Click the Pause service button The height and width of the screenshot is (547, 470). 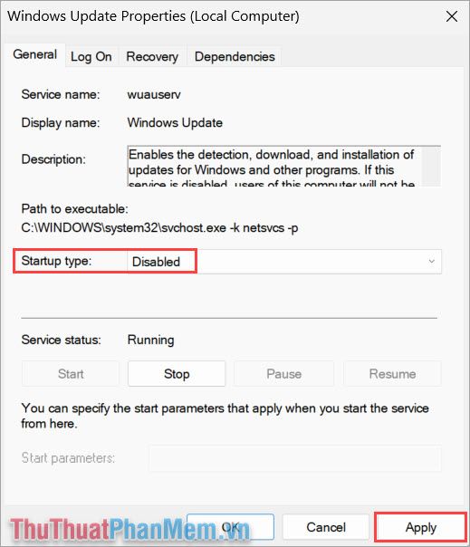284,374
